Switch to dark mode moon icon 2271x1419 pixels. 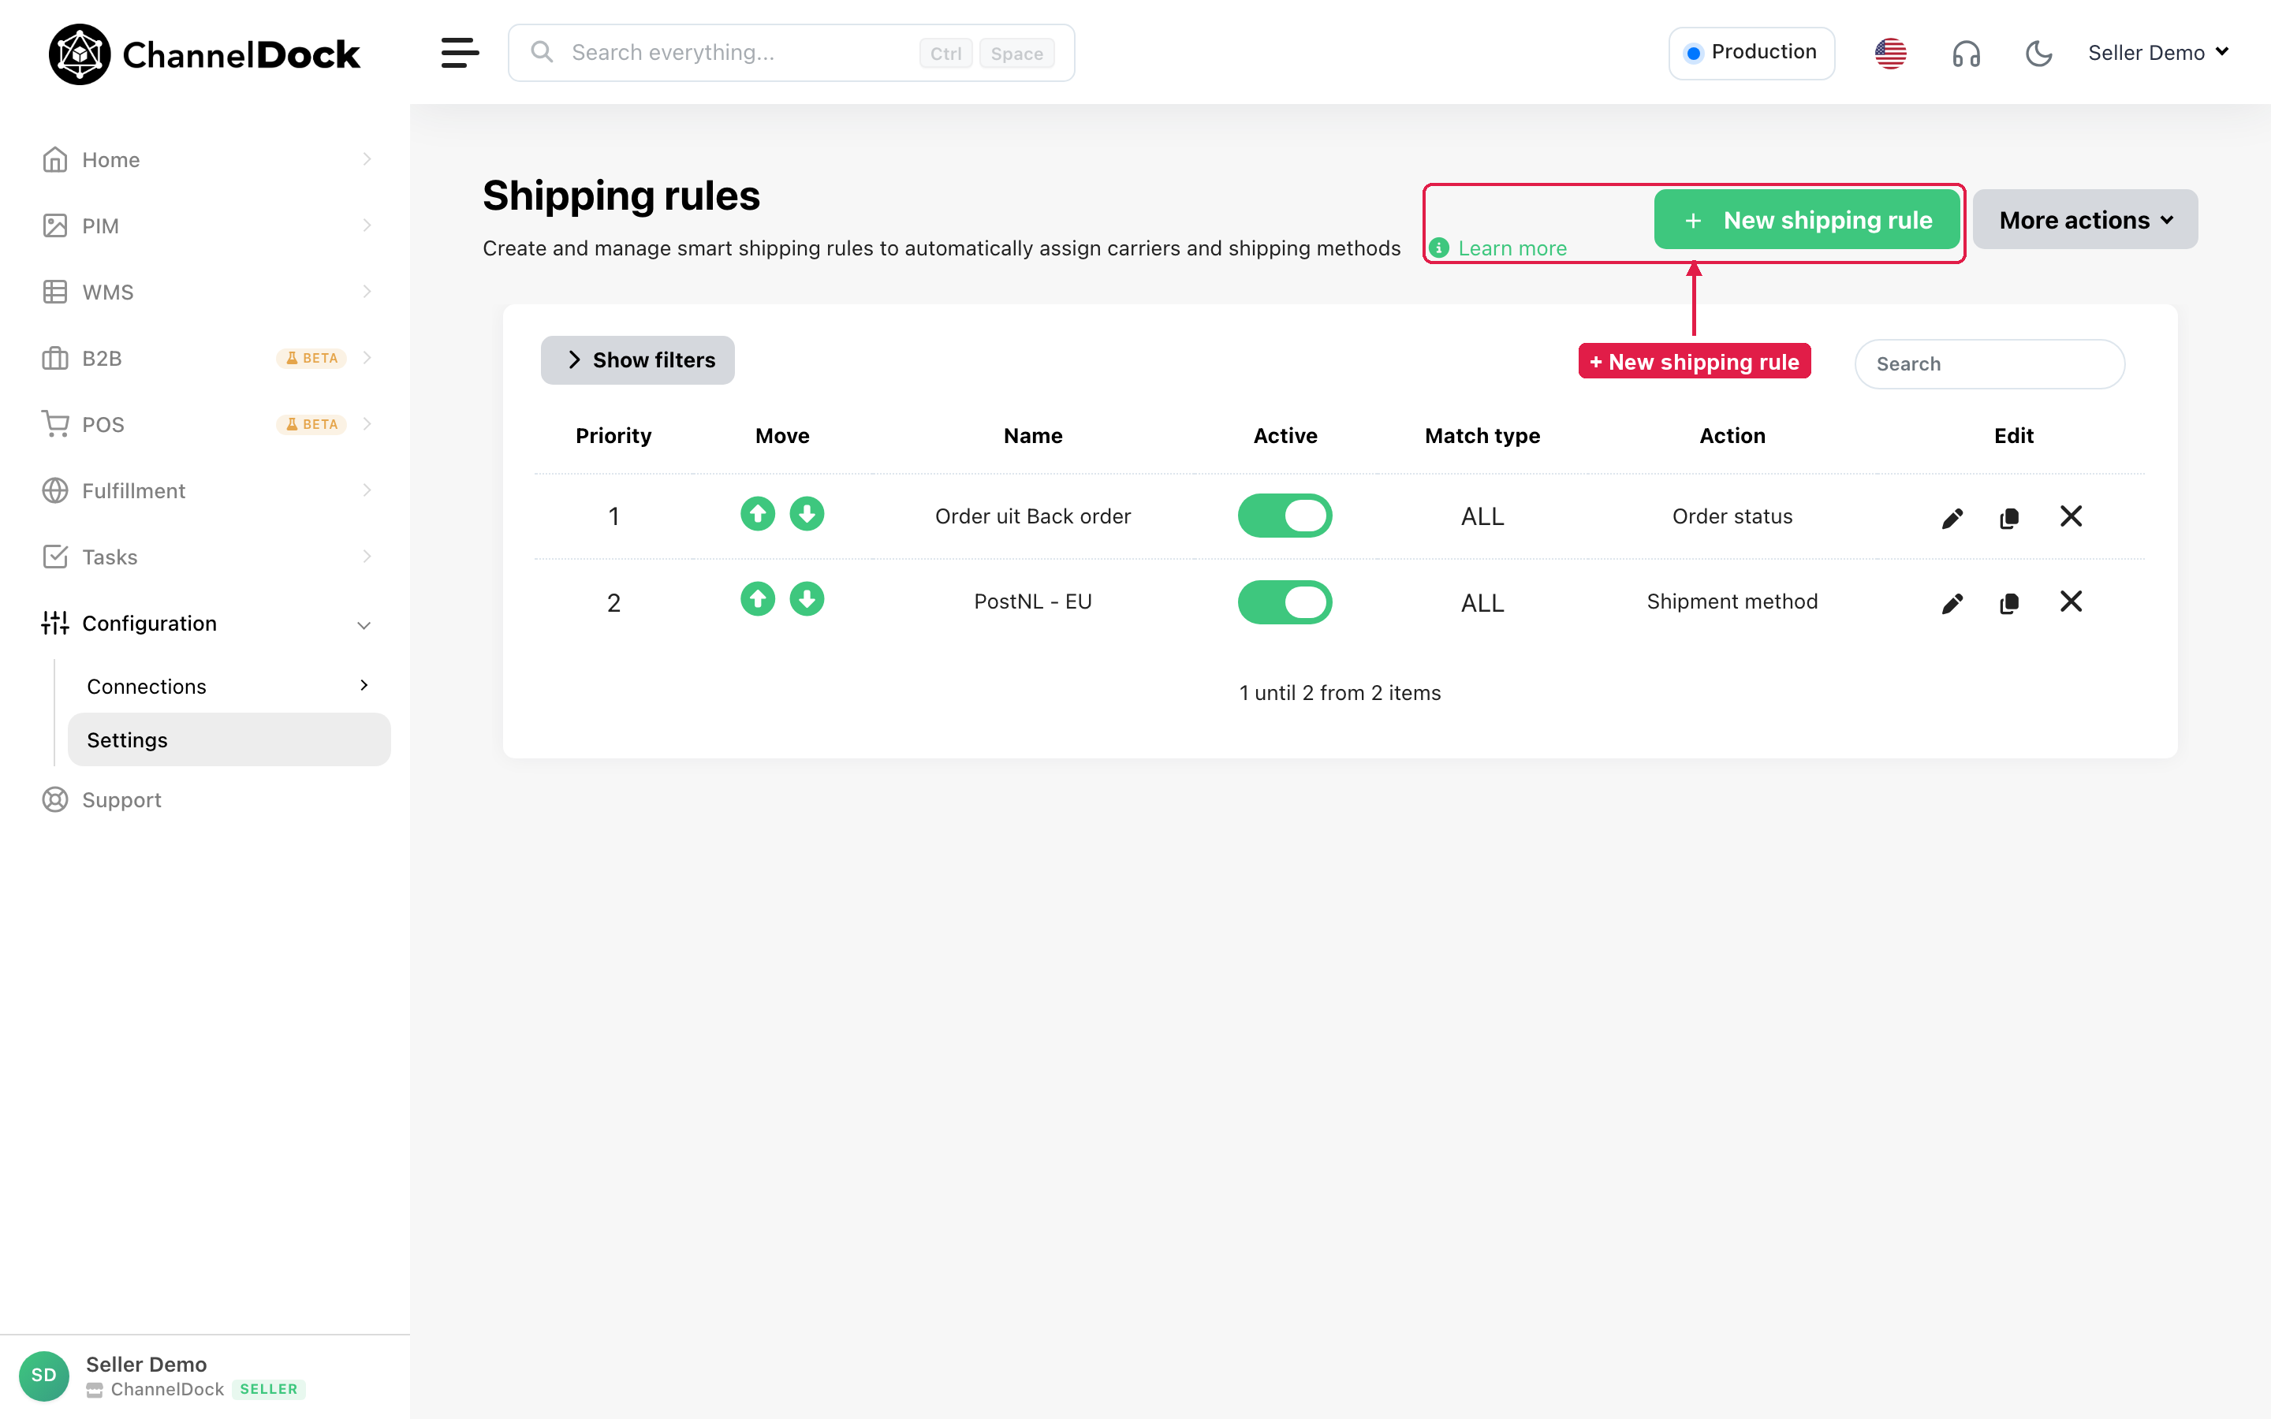click(2038, 54)
